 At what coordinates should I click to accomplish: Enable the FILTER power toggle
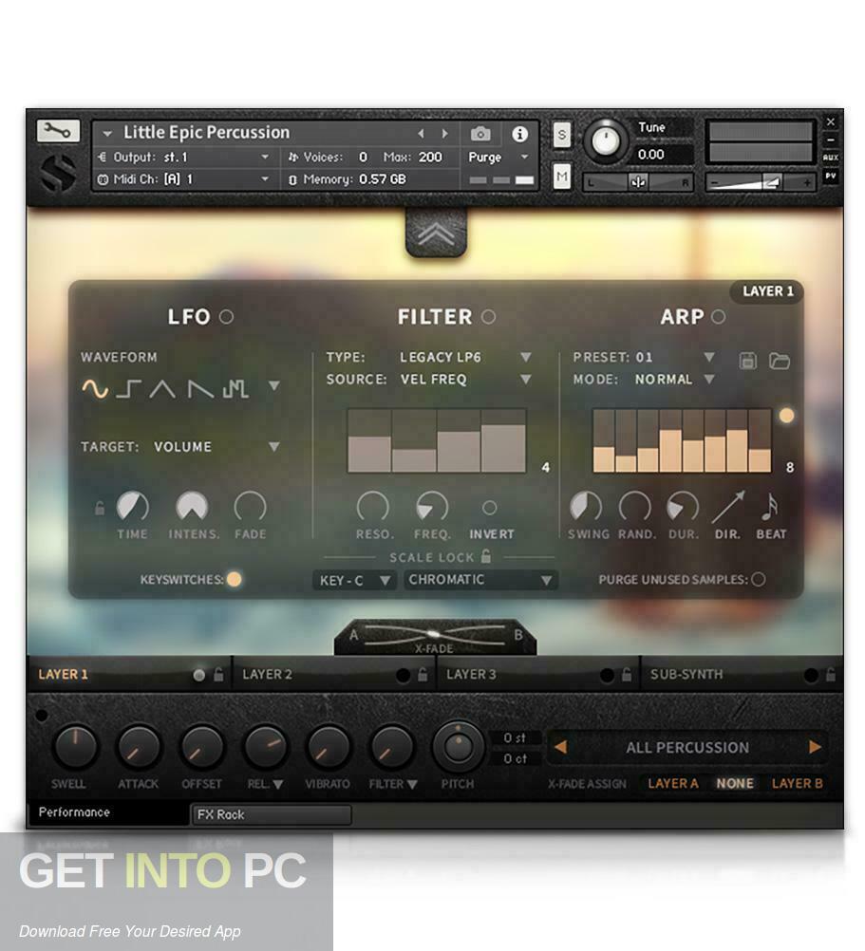[488, 317]
